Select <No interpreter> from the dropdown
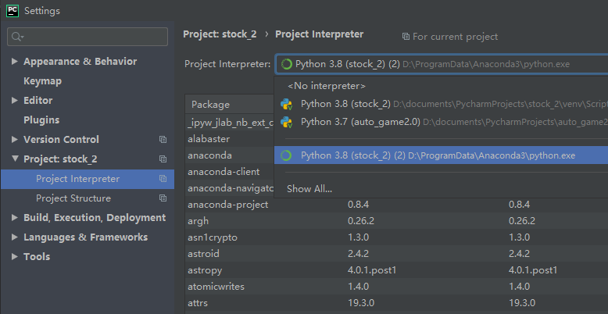 [x=441, y=86]
